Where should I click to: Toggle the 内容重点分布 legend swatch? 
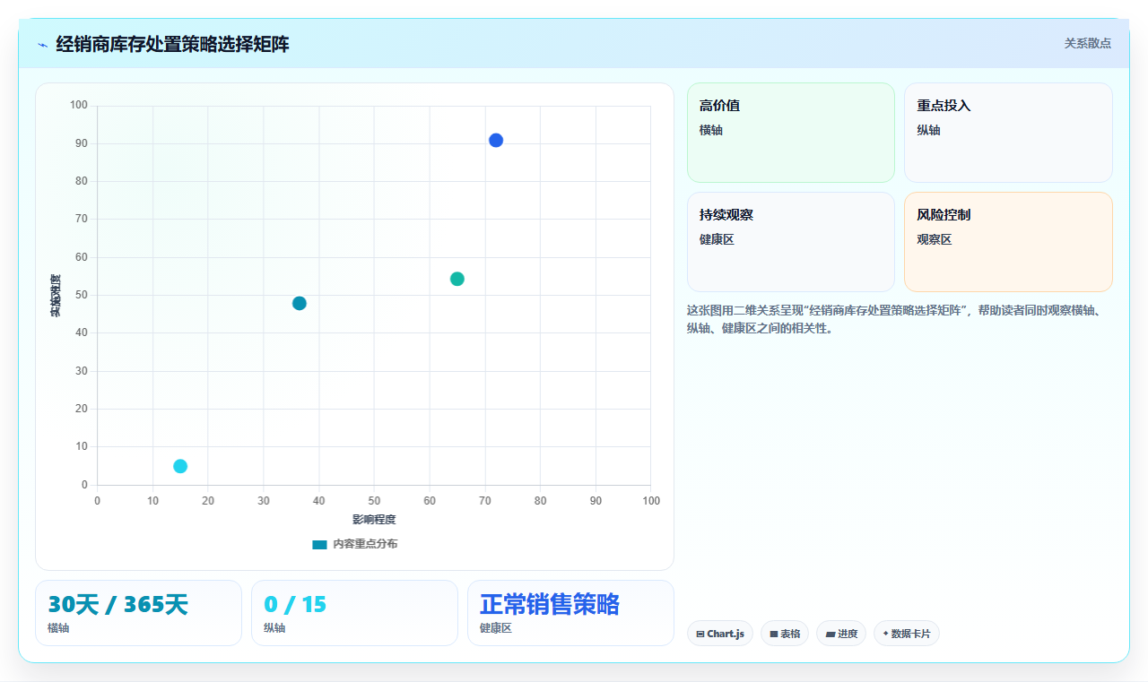click(x=319, y=544)
